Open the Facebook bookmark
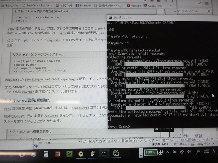218x163 pixels. pos(83,5)
